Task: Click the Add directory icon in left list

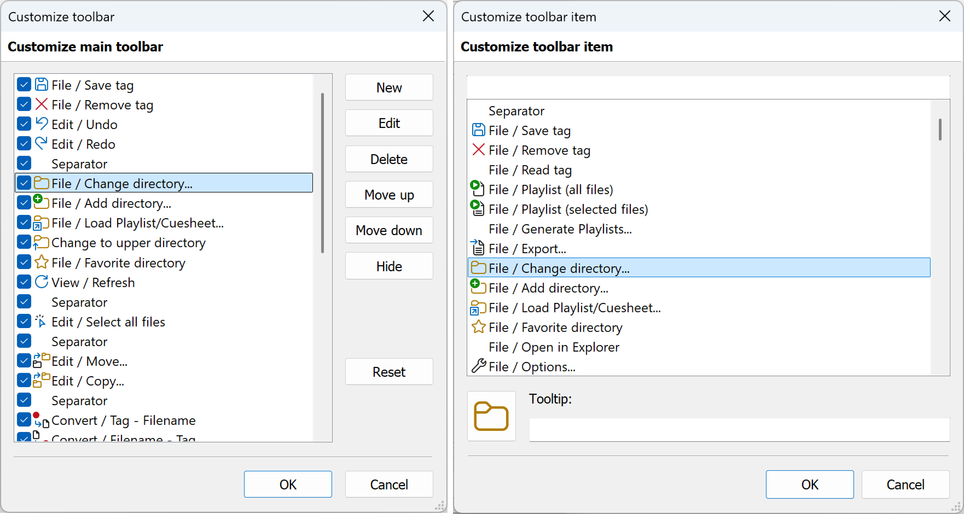Action: 41,202
